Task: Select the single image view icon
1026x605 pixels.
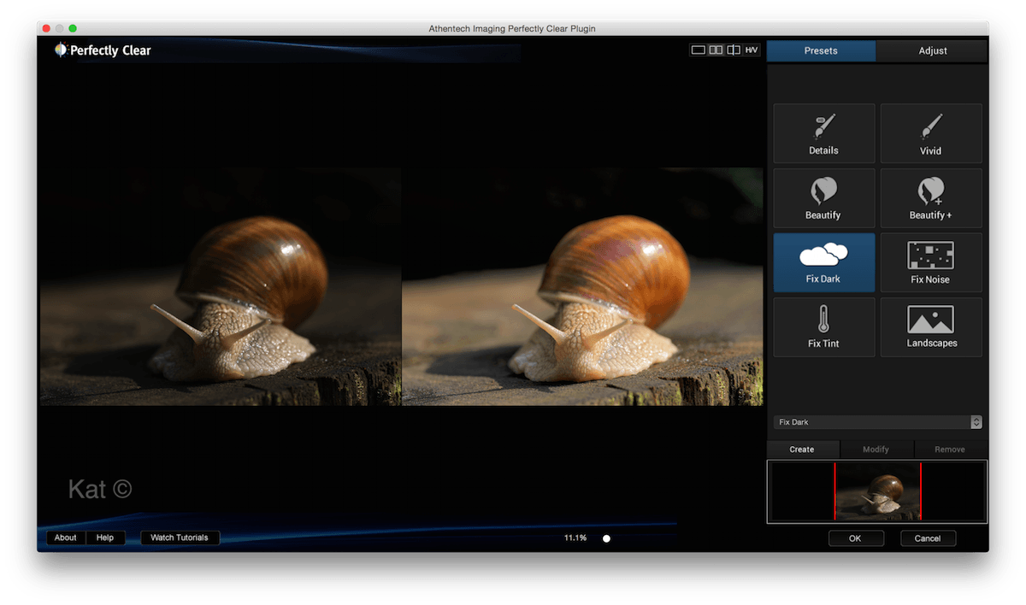Action: 699,50
